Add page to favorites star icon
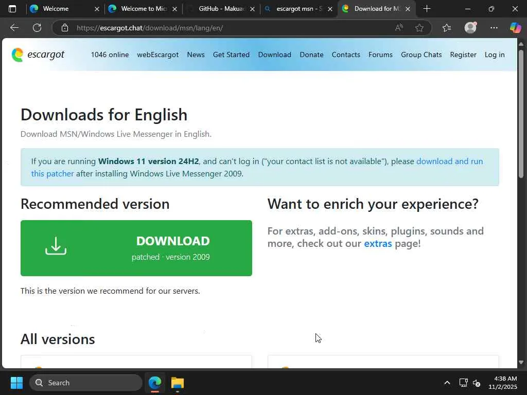The height and width of the screenshot is (395, 527). (x=419, y=28)
